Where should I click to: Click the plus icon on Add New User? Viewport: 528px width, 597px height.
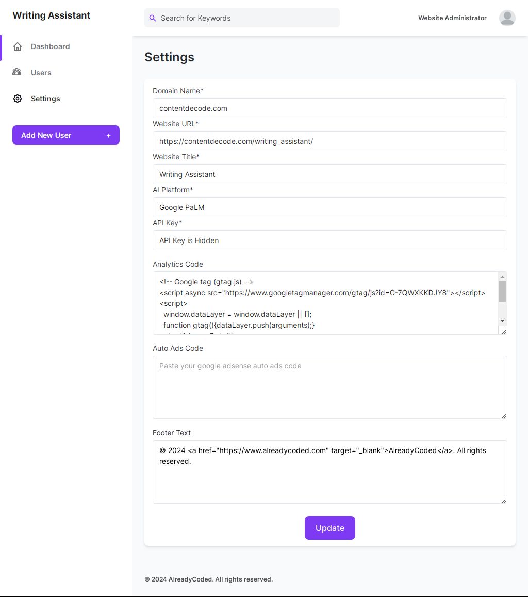pyautogui.click(x=108, y=136)
